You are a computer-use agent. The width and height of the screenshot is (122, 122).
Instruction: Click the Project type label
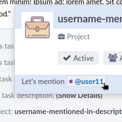click(78, 37)
